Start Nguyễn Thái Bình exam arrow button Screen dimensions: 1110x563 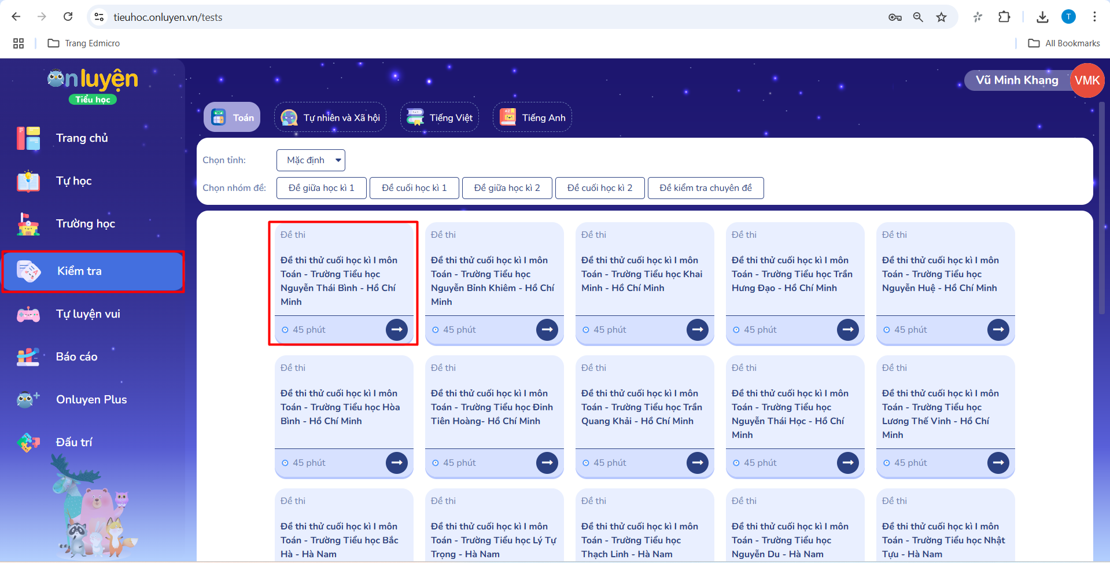[x=396, y=330]
